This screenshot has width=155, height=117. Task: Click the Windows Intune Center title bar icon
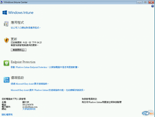2,2
